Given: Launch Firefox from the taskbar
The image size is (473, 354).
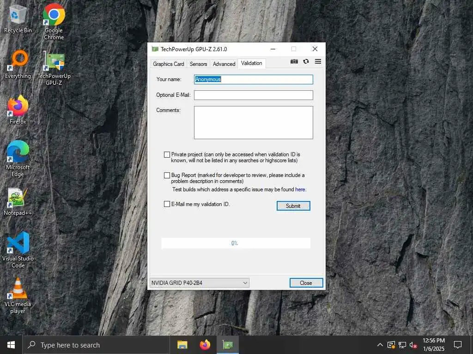Looking at the screenshot, I should pyautogui.click(x=205, y=345).
